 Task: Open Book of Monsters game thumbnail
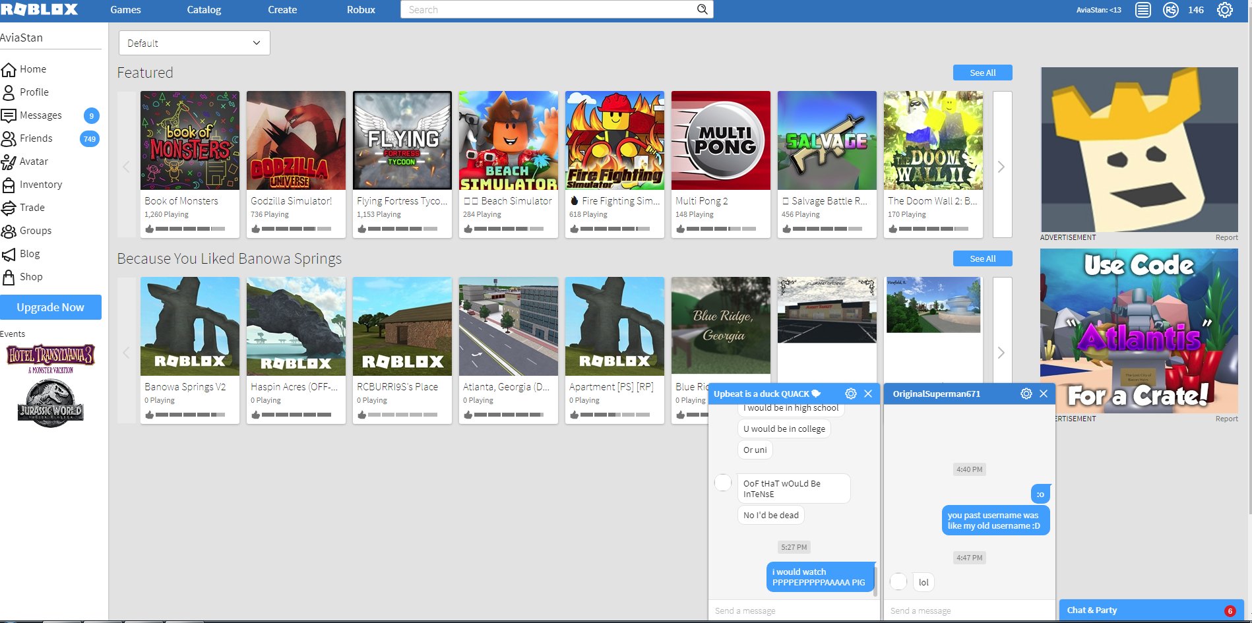(x=190, y=140)
